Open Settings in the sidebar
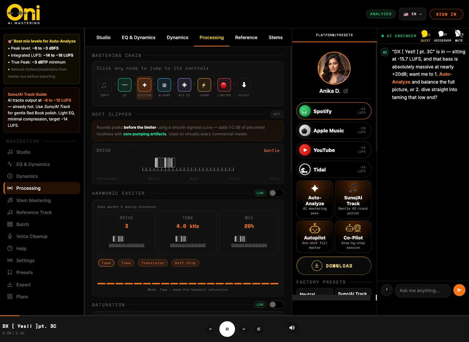Viewport: 469px width, 342px height. [42, 261]
